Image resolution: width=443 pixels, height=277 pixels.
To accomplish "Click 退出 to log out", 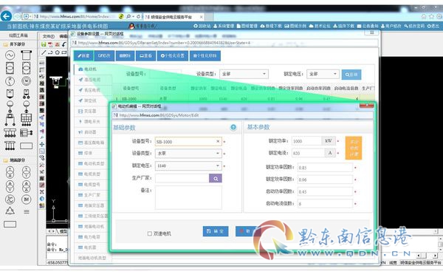I will [433, 26].
